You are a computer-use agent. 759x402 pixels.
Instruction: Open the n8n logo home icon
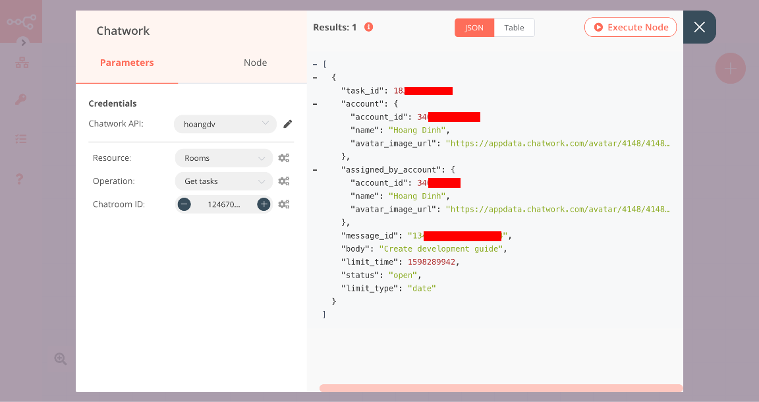coord(21,21)
